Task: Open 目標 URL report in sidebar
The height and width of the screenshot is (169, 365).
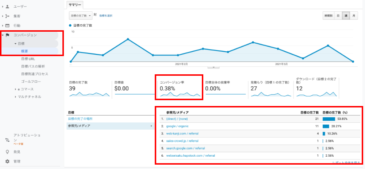Action: click(x=28, y=59)
